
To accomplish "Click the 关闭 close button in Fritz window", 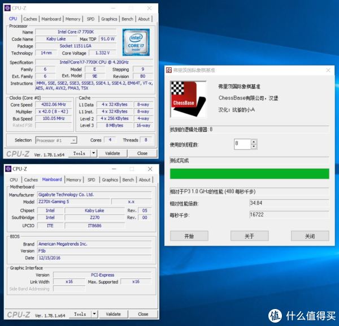I will tap(310, 236).
